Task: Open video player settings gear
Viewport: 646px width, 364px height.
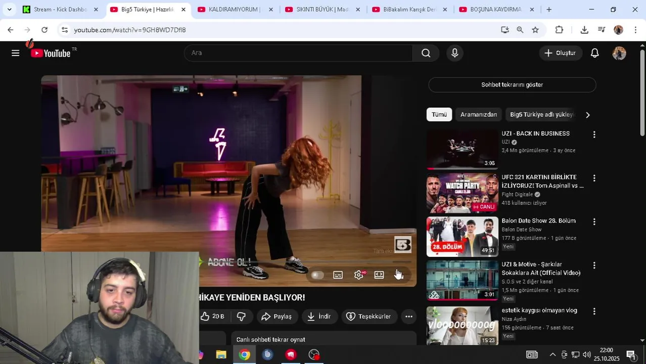Action: point(359,275)
